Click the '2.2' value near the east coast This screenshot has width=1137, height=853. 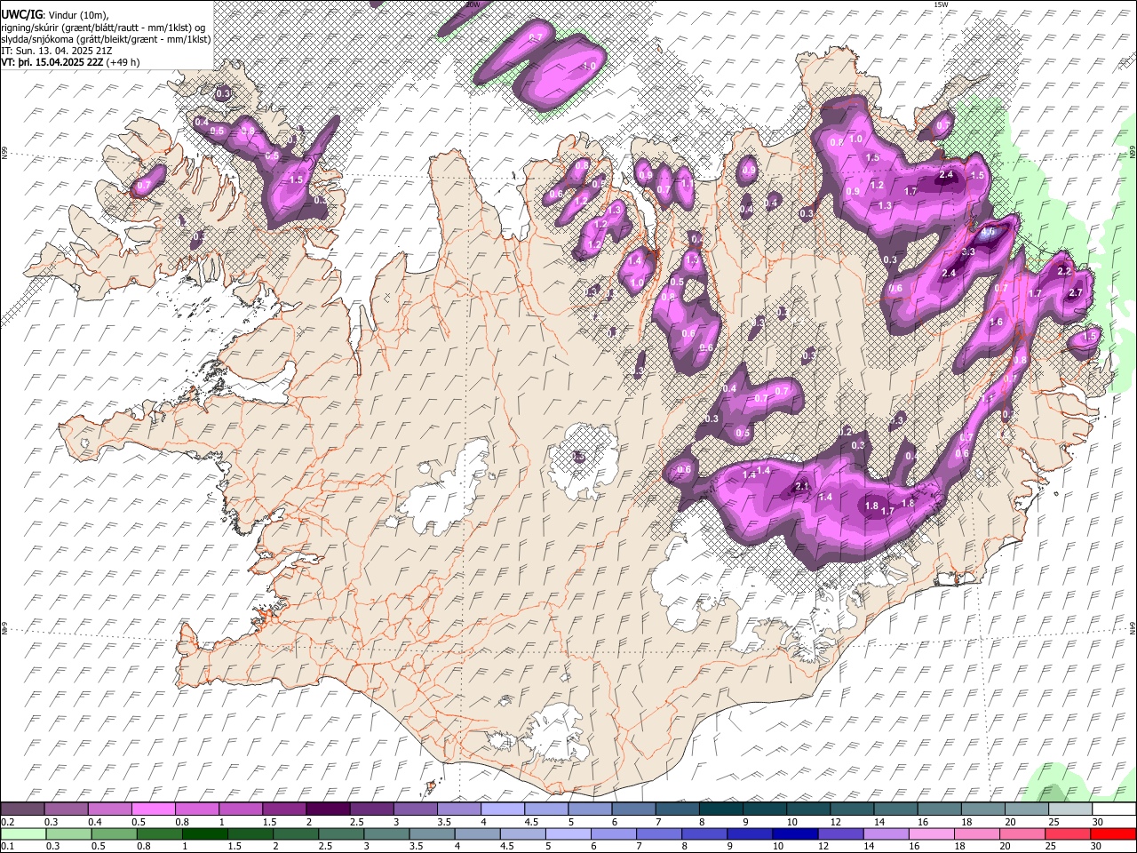(1064, 270)
